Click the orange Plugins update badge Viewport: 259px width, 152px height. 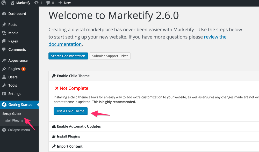point(24,69)
